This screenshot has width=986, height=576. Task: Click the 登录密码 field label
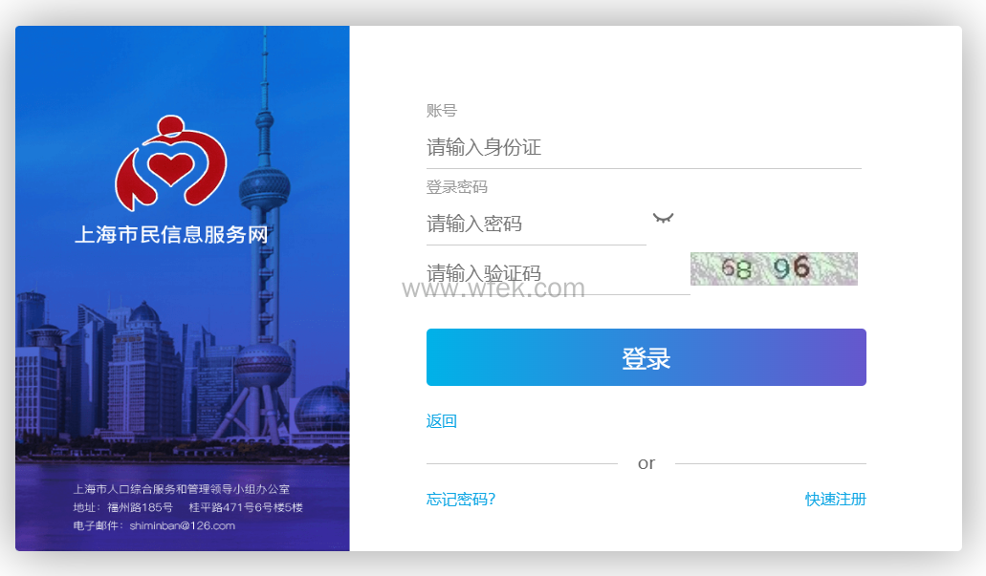[x=457, y=187]
